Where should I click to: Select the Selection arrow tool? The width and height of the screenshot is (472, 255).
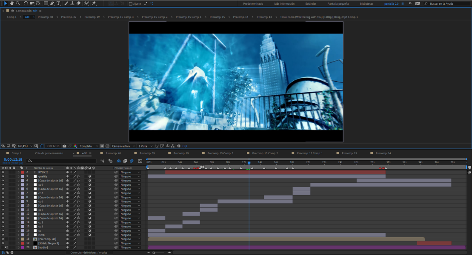click(x=6, y=3)
